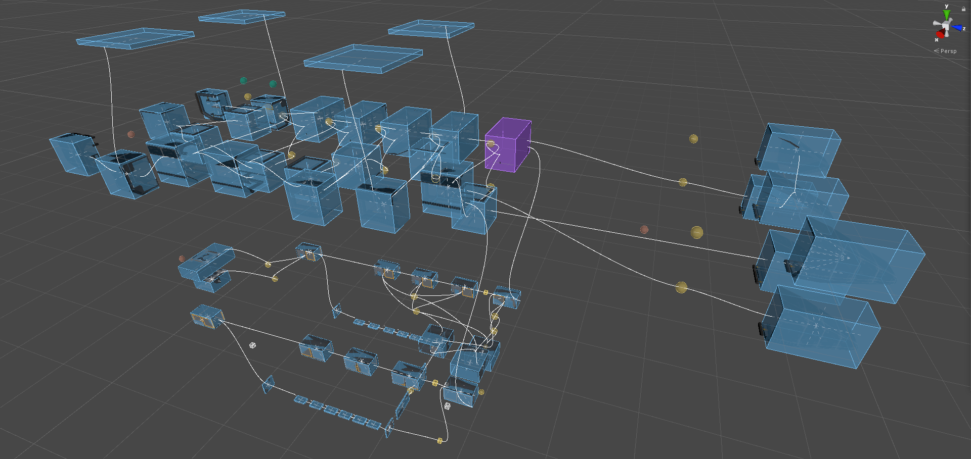The width and height of the screenshot is (971, 459).
Task: Click the center cube of the orientation gizmo
Action: [946, 25]
